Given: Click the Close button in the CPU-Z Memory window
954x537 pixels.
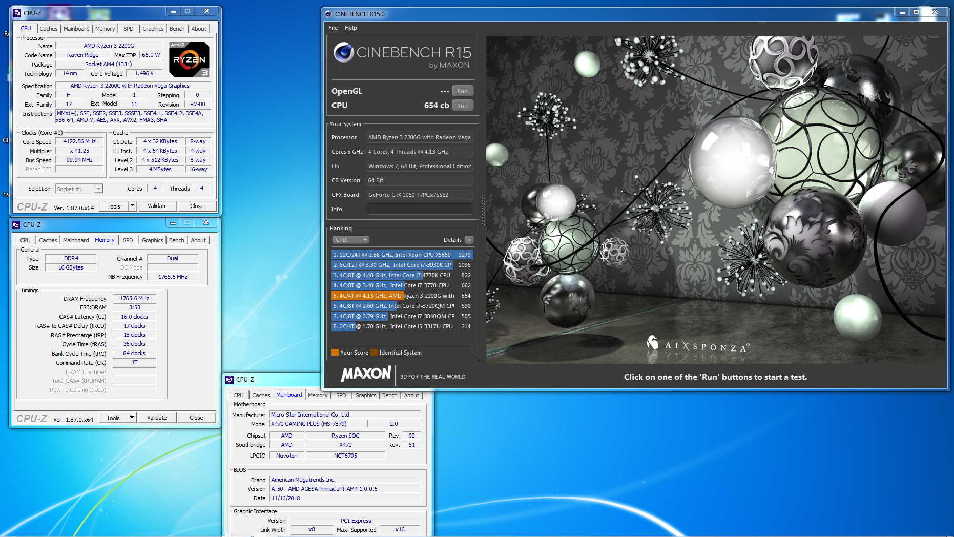Looking at the screenshot, I should 196,418.
